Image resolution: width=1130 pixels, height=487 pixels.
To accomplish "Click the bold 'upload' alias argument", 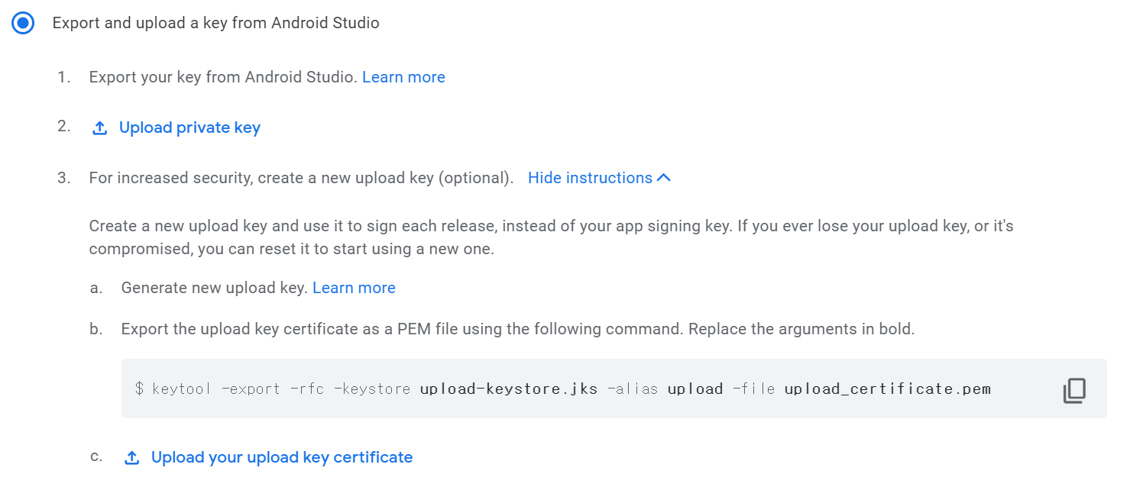I will 695,389.
